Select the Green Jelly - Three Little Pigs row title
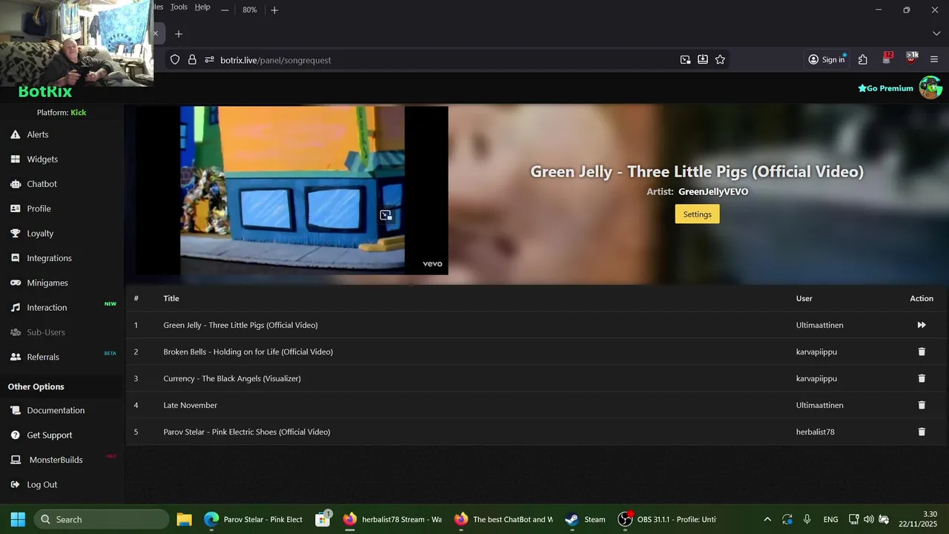 click(x=240, y=325)
